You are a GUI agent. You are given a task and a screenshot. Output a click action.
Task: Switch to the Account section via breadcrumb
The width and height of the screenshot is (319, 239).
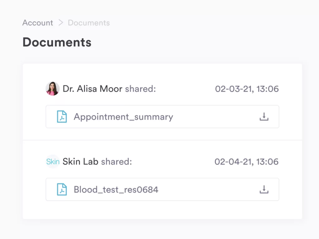(37, 23)
